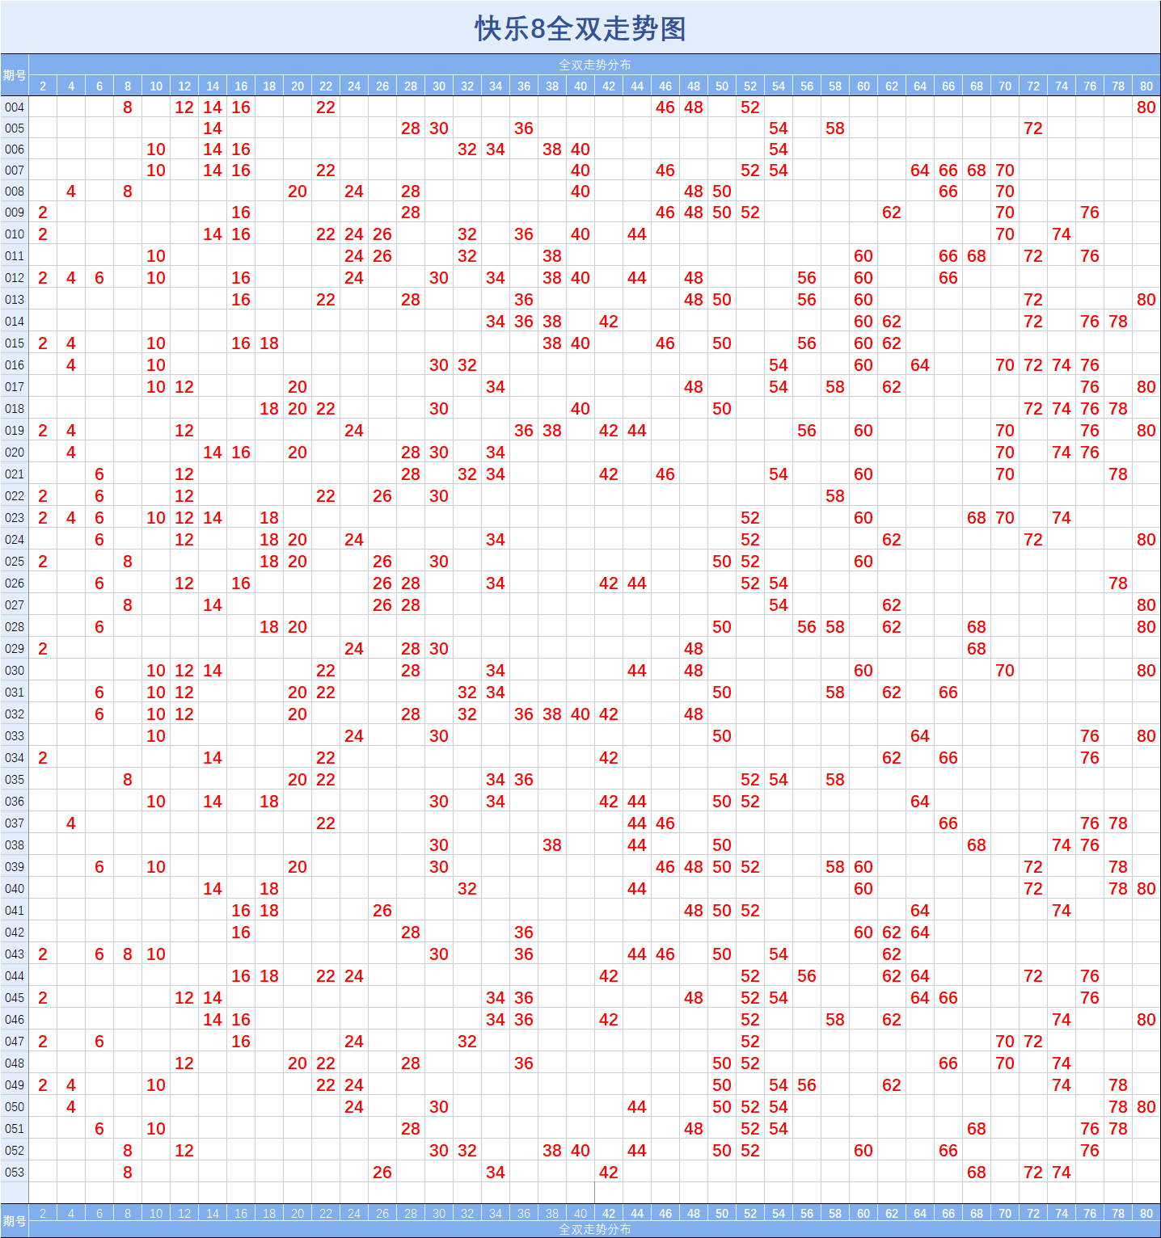The image size is (1161, 1238).
Task: Select number 44 in issue 010 row
Action: click(x=637, y=234)
